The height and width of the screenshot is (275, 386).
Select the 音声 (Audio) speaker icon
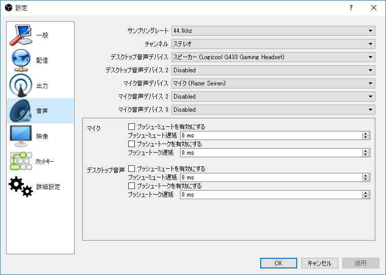click(20, 111)
